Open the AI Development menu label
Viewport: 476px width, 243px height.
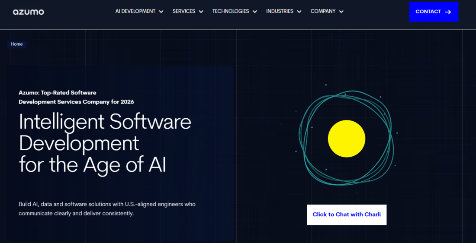(x=135, y=11)
